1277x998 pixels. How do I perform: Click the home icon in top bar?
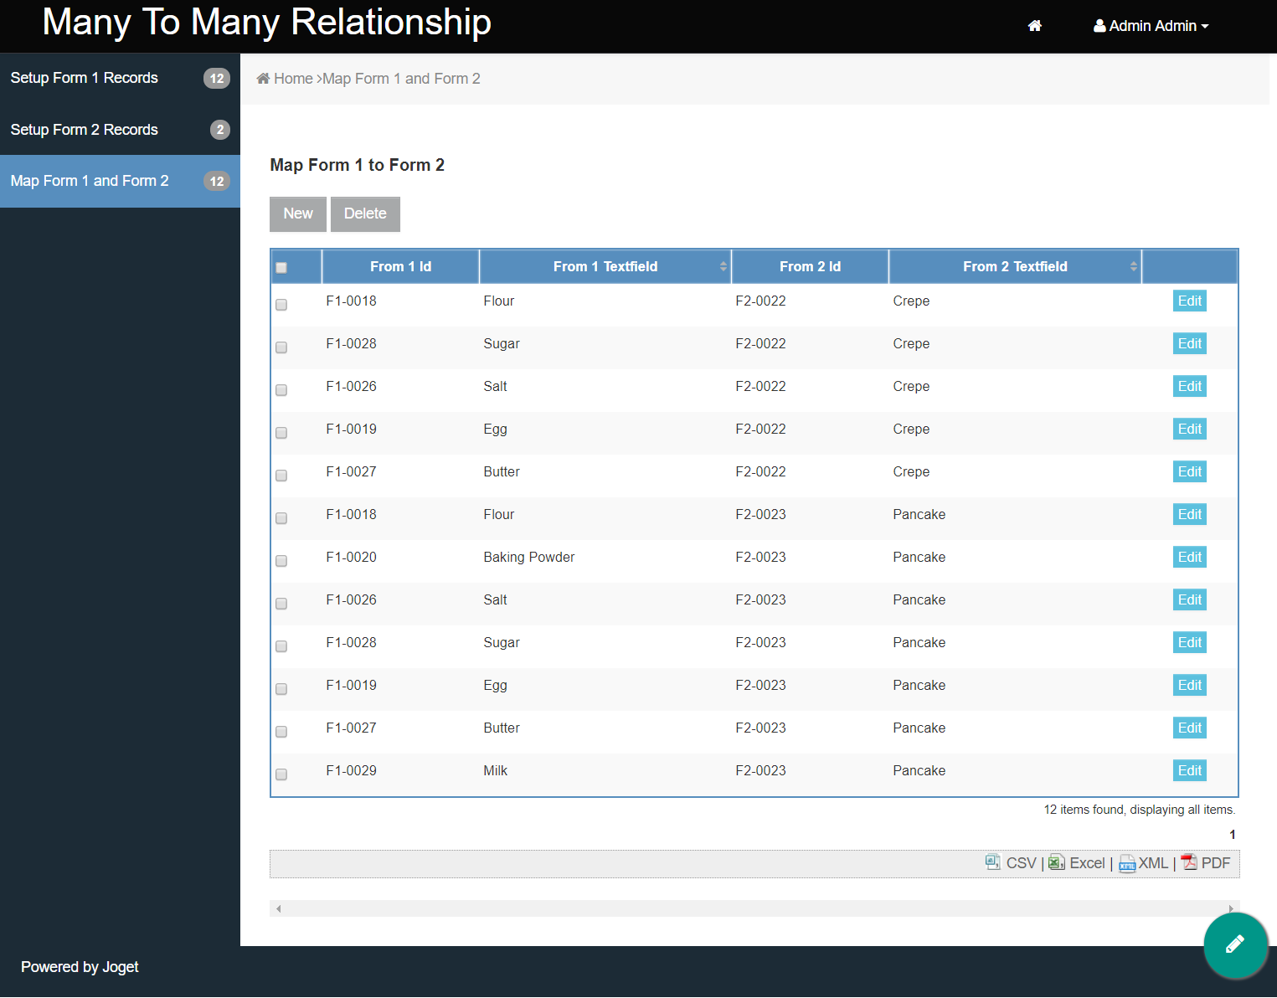click(x=1035, y=26)
